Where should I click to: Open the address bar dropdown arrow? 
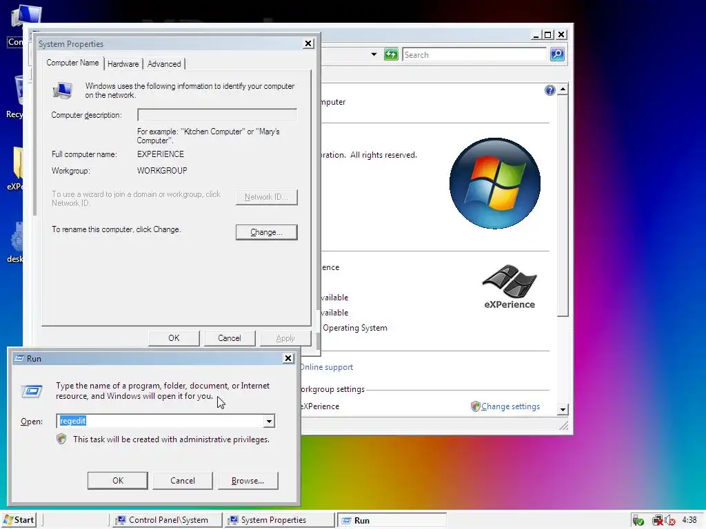374,54
